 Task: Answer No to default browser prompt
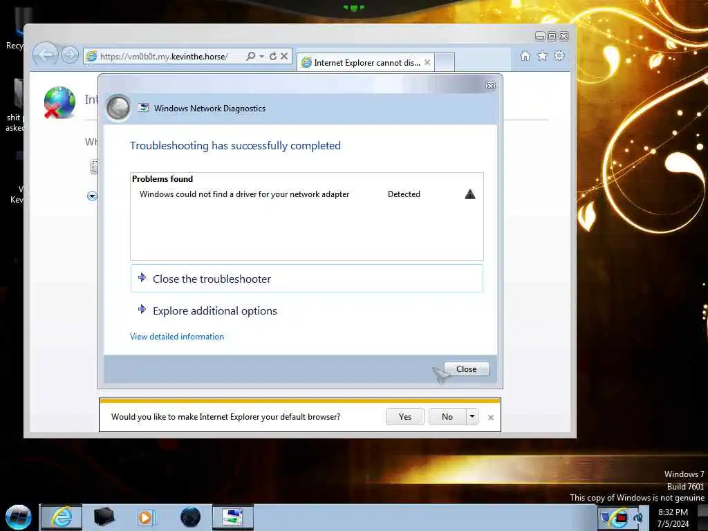coord(447,417)
